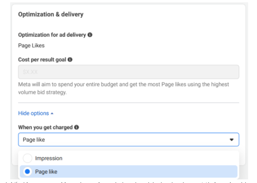Click the Optimization for ad delivery label
The width and height of the screenshot is (257, 183).
(x=52, y=35)
